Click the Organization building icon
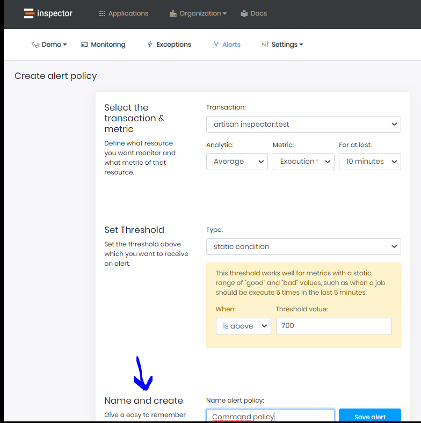Image resolution: width=421 pixels, height=423 pixels. pyautogui.click(x=173, y=13)
